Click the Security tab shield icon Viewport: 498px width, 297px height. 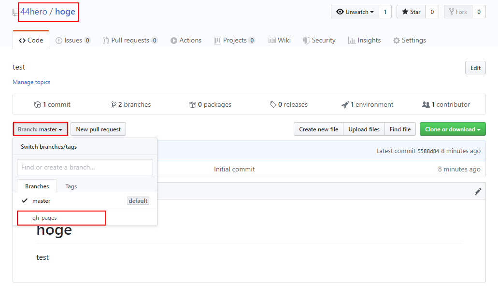(x=306, y=41)
